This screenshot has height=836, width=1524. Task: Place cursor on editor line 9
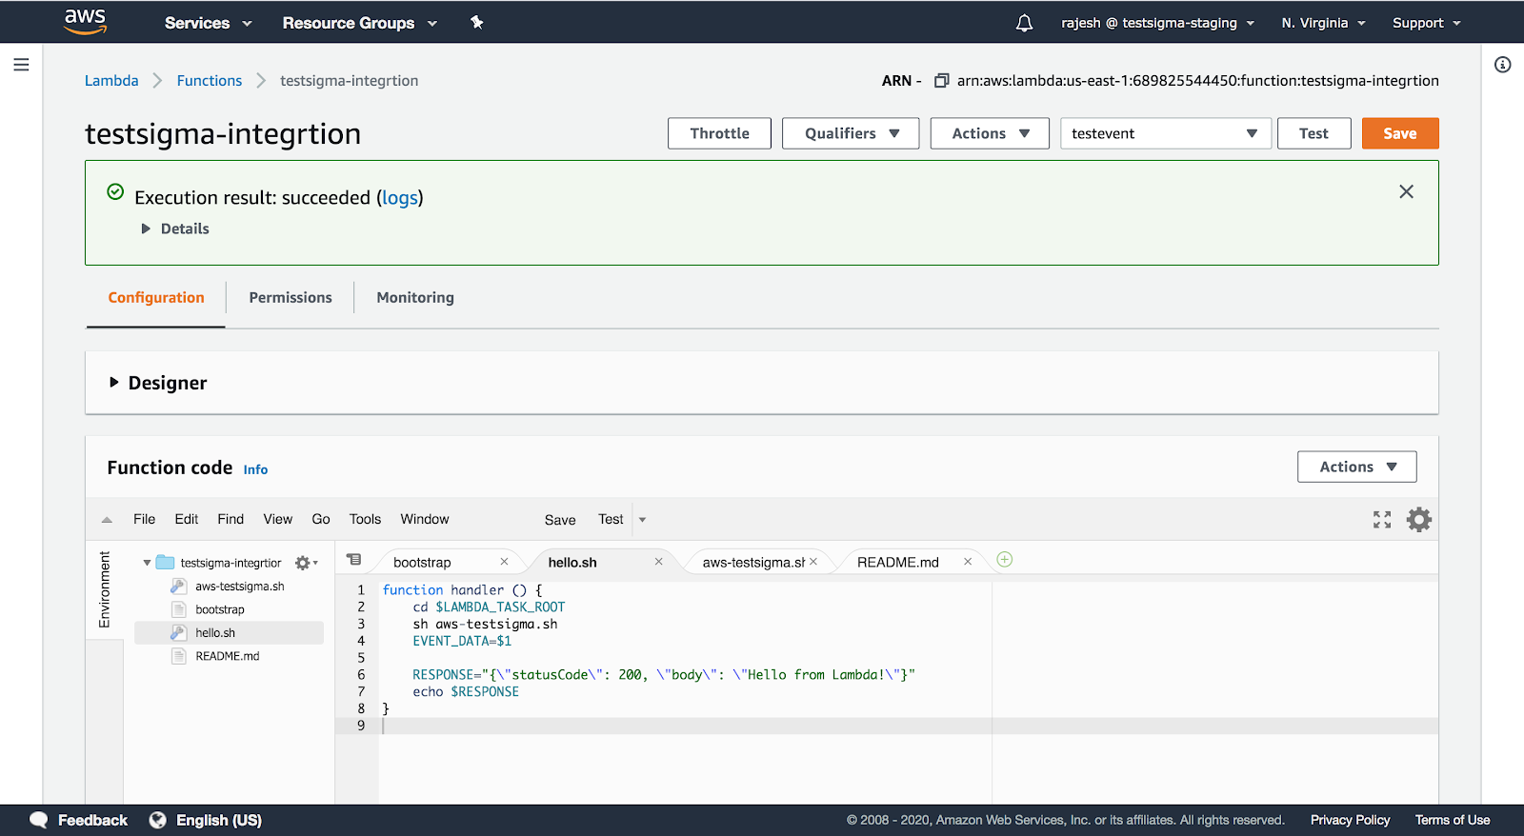coord(909,726)
